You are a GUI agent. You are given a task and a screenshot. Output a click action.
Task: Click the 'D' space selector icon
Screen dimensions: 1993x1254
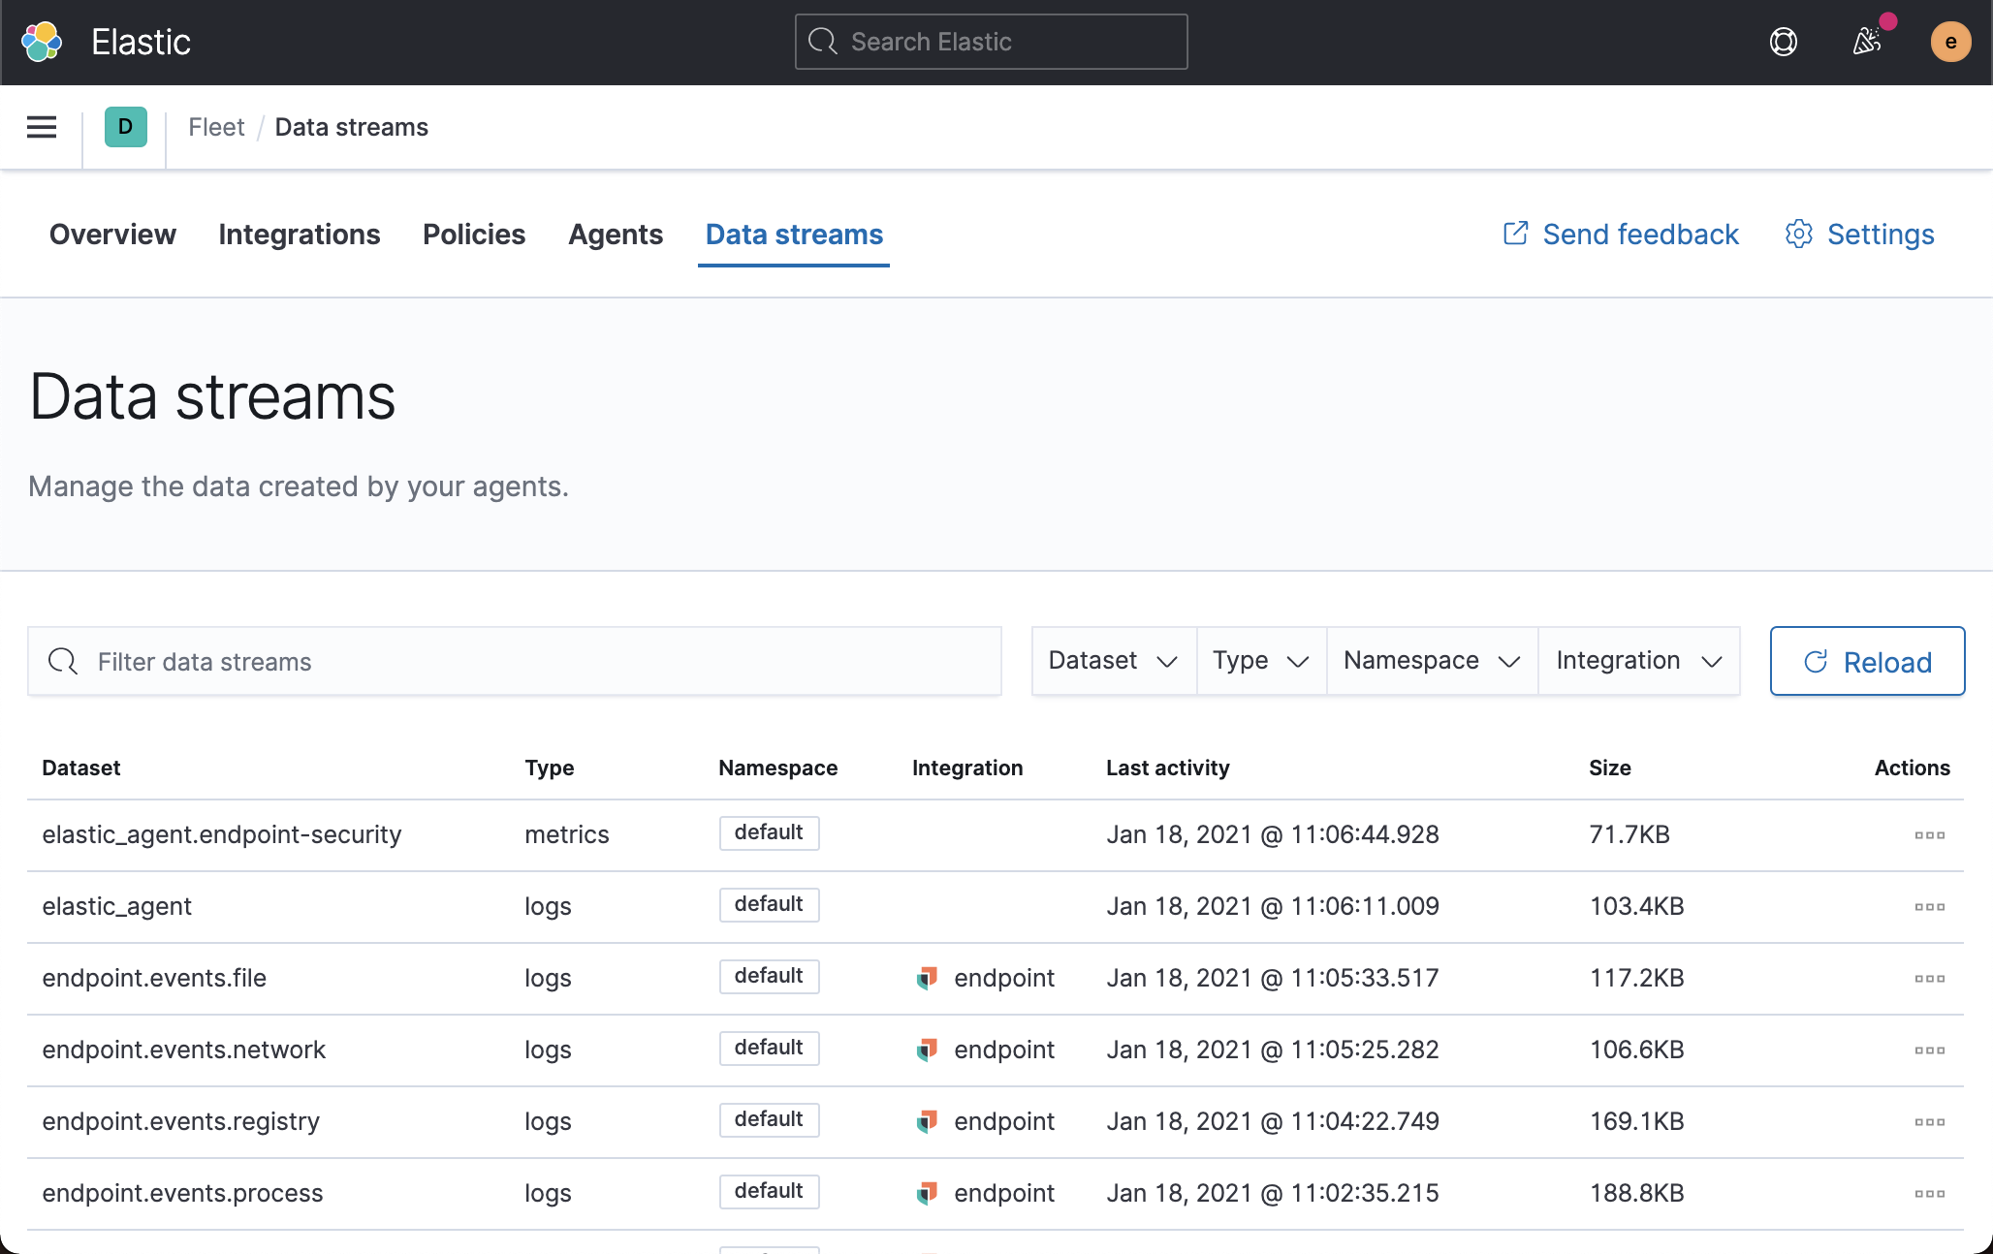(x=124, y=127)
